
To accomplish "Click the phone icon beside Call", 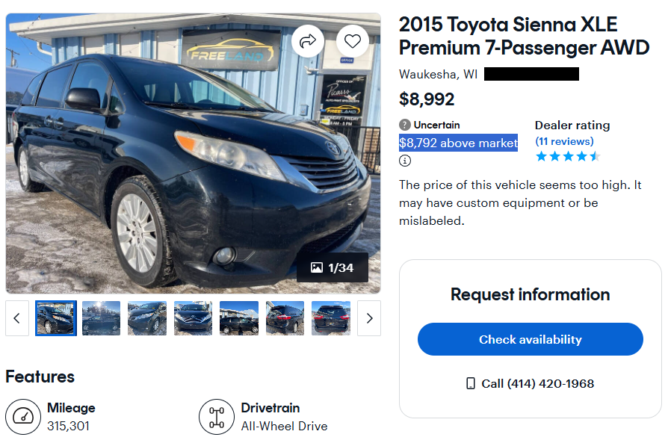I will [471, 383].
